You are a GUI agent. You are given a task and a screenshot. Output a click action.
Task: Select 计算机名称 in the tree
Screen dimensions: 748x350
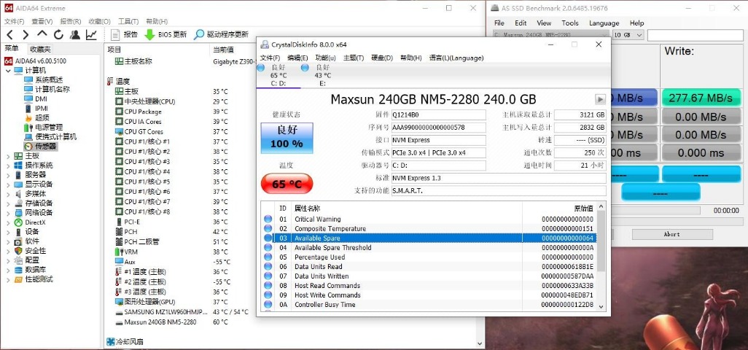click(x=52, y=89)
